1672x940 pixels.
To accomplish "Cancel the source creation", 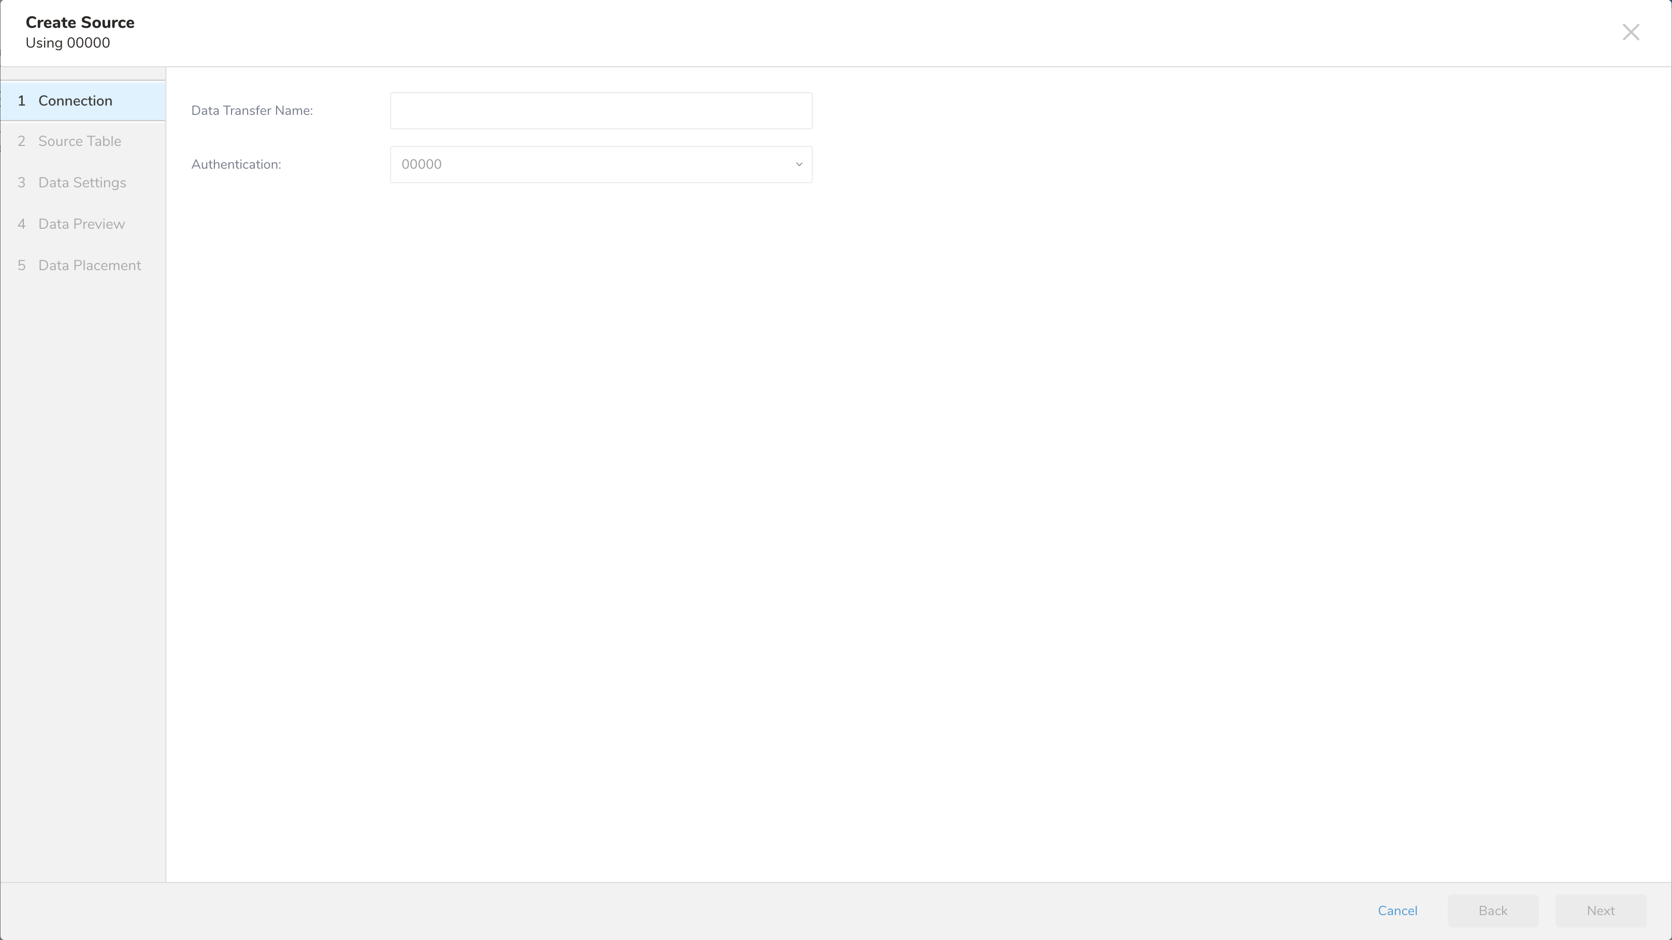I will (1397, 911).
